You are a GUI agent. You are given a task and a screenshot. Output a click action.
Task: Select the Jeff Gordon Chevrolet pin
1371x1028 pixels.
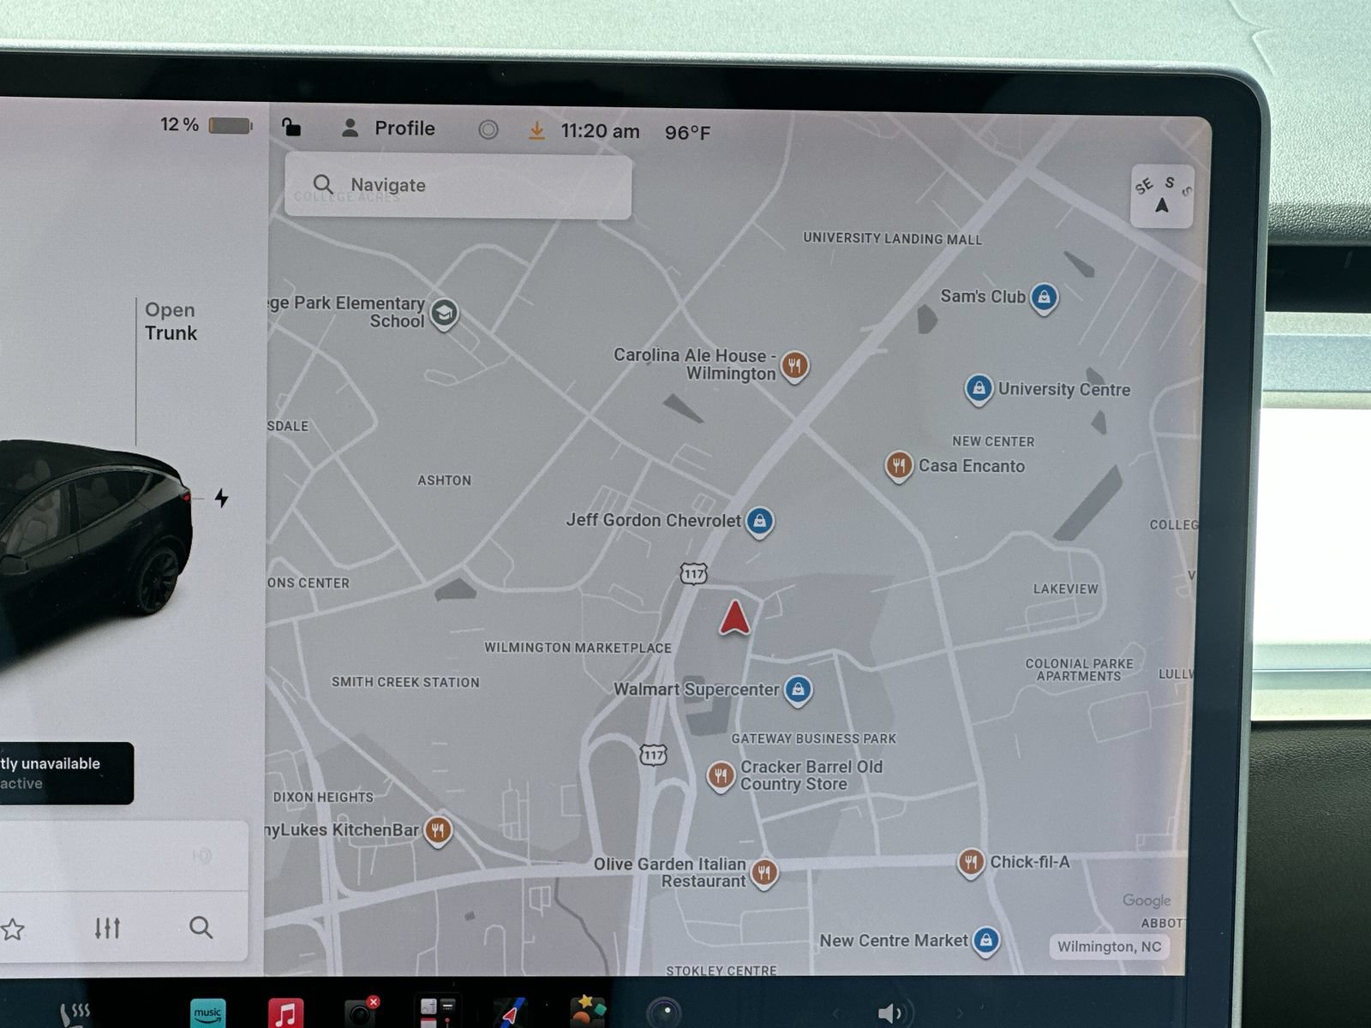click(x=759, y=520)
